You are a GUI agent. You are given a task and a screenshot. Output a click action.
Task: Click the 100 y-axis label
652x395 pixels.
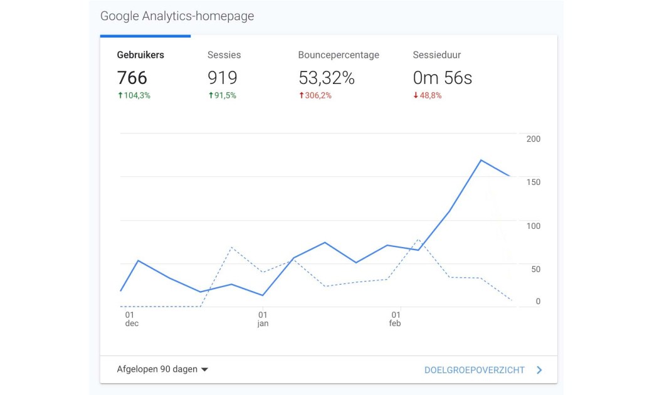point(534,226)
